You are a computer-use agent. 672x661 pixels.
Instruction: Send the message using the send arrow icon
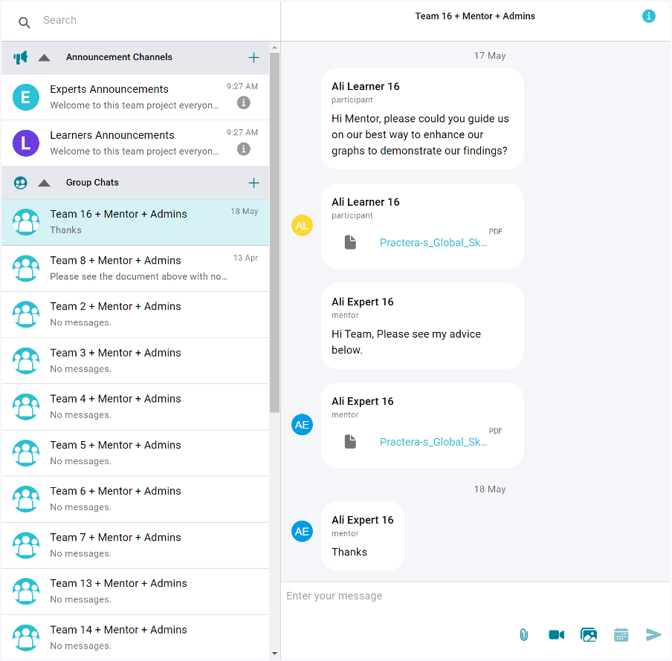click(x=653, y=635)
